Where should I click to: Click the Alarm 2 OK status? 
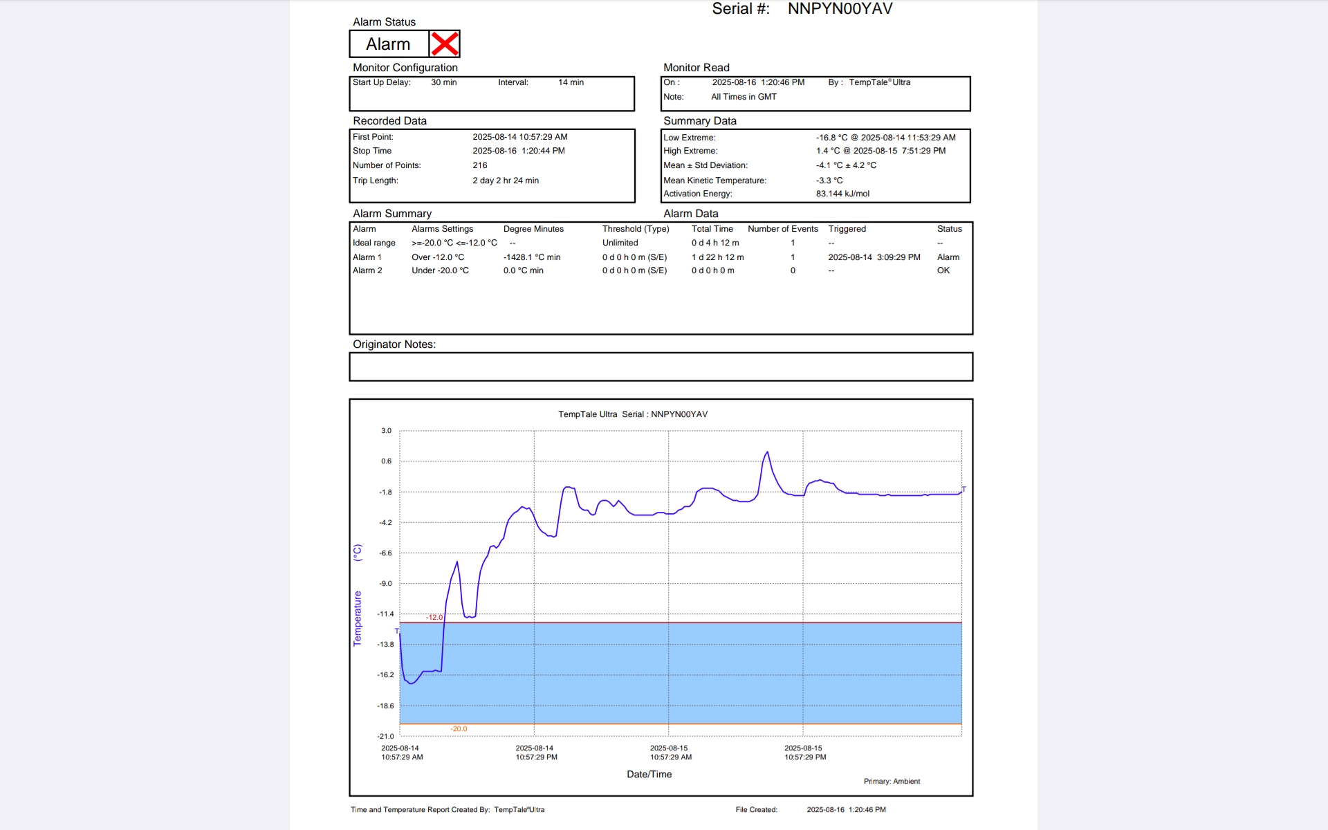pyautogui.click(x=943, y=270)
